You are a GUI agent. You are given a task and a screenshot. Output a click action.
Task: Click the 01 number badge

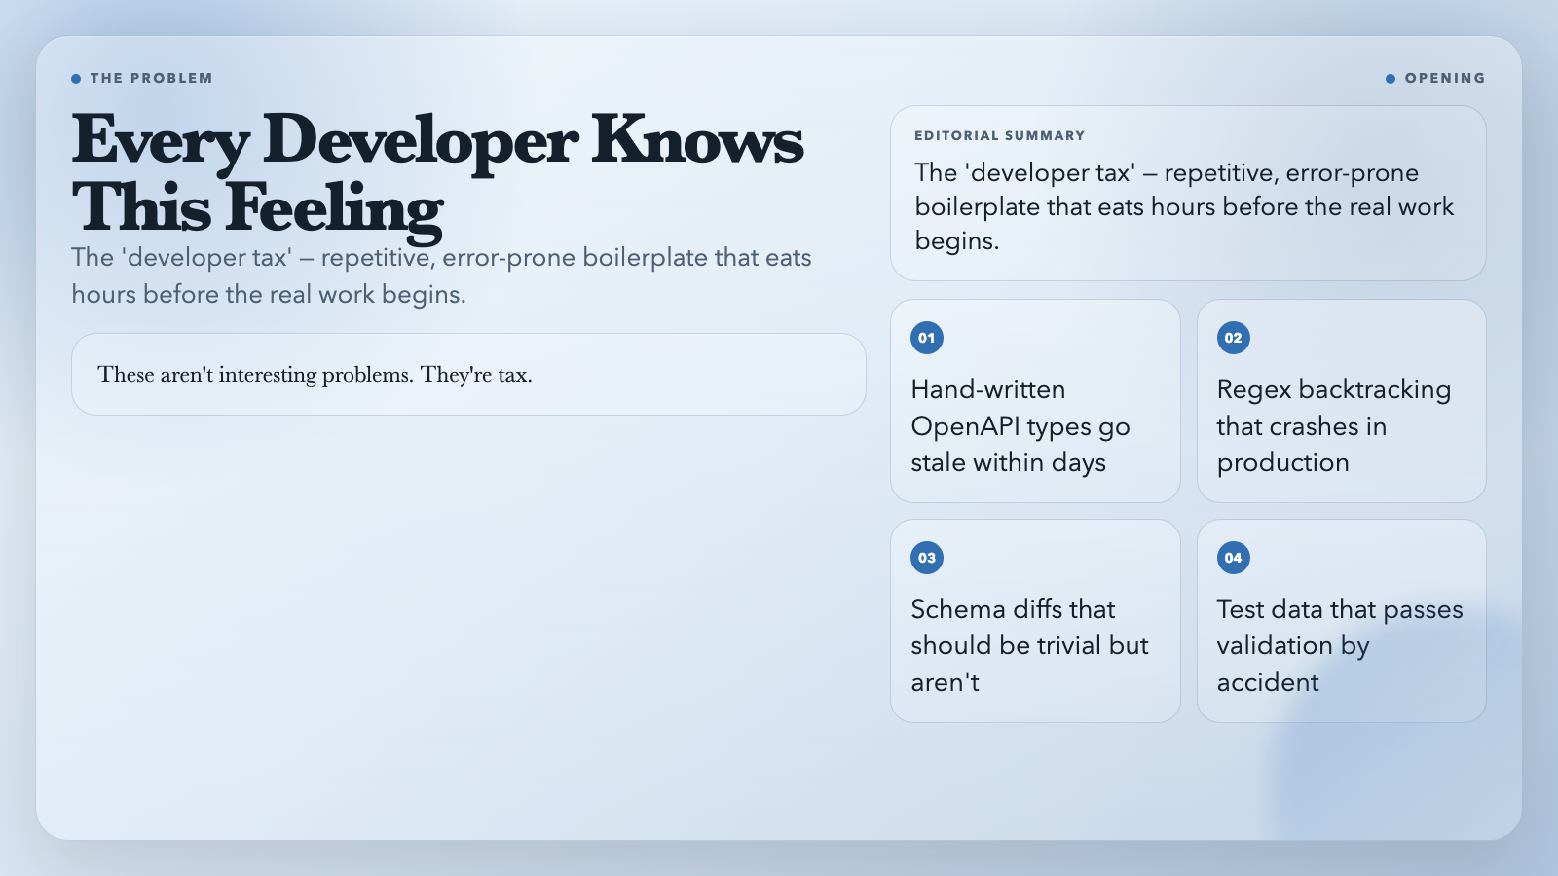click(926, 338)
